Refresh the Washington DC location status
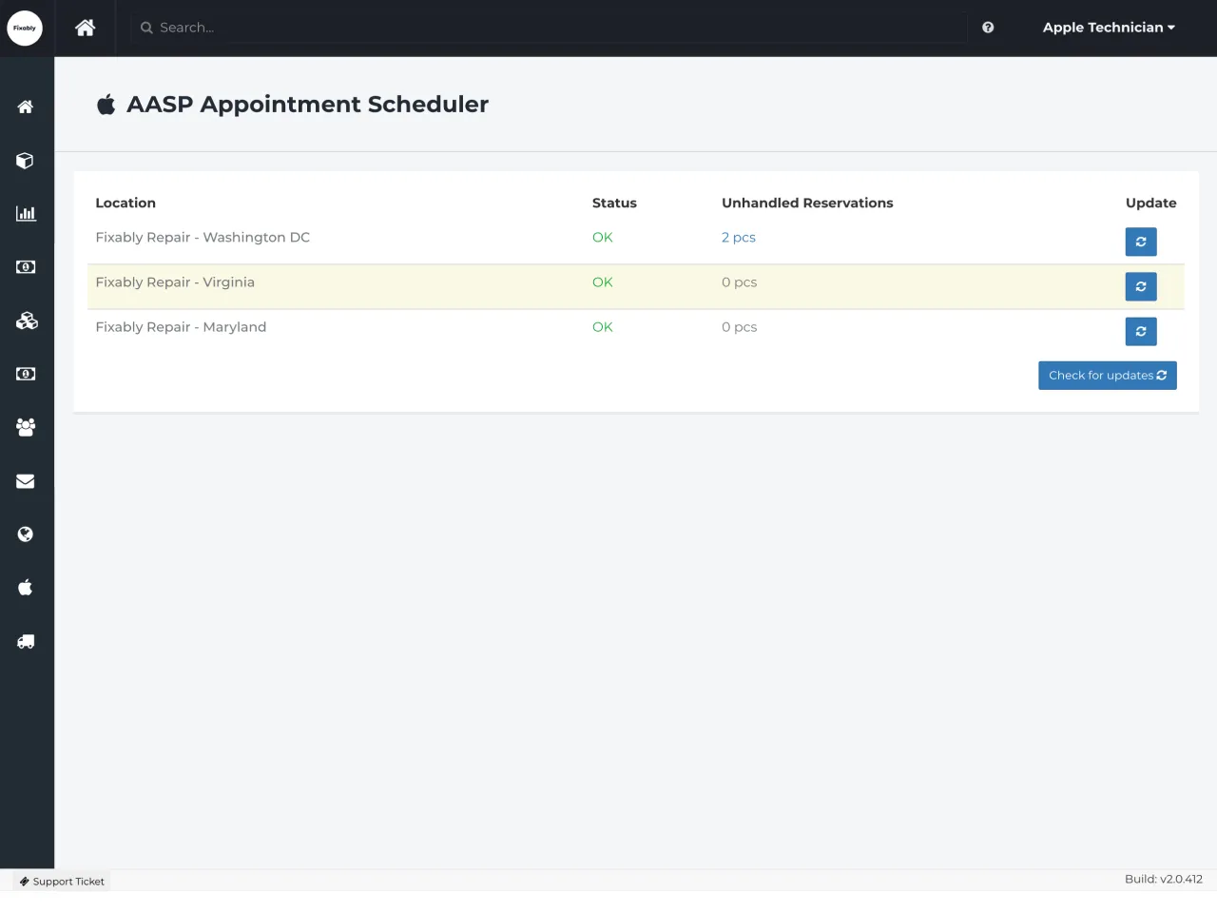The height and width of the screenshot is (913, 1217). [x=1140, y=242]
